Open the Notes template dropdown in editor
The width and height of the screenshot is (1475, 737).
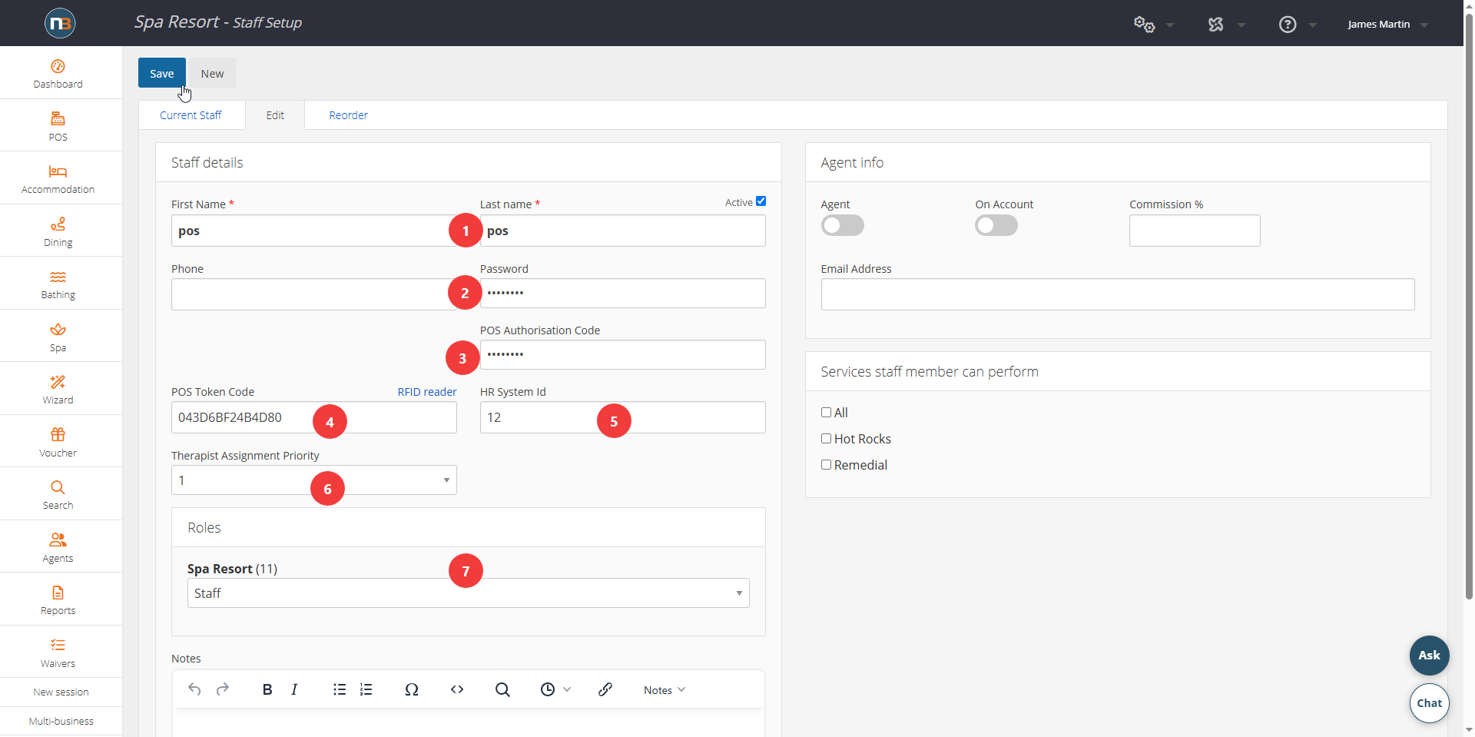pos(665,690)
